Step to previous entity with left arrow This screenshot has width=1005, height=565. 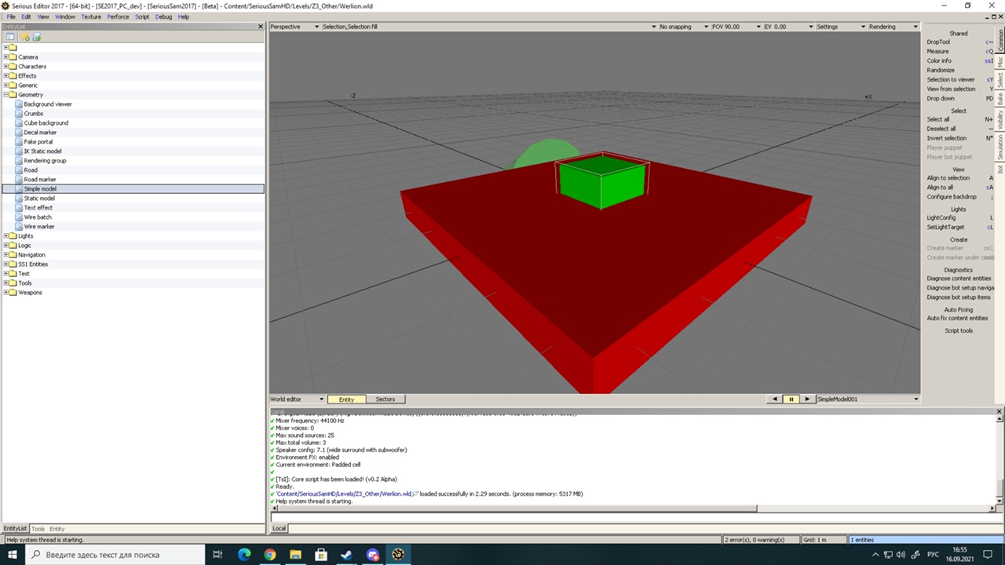coord(775,399)
